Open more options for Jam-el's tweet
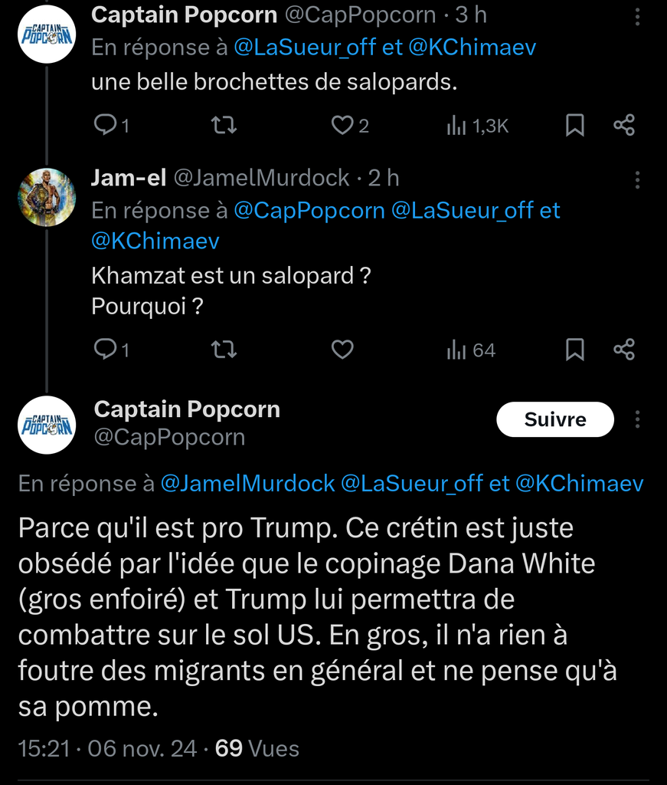 637,179
